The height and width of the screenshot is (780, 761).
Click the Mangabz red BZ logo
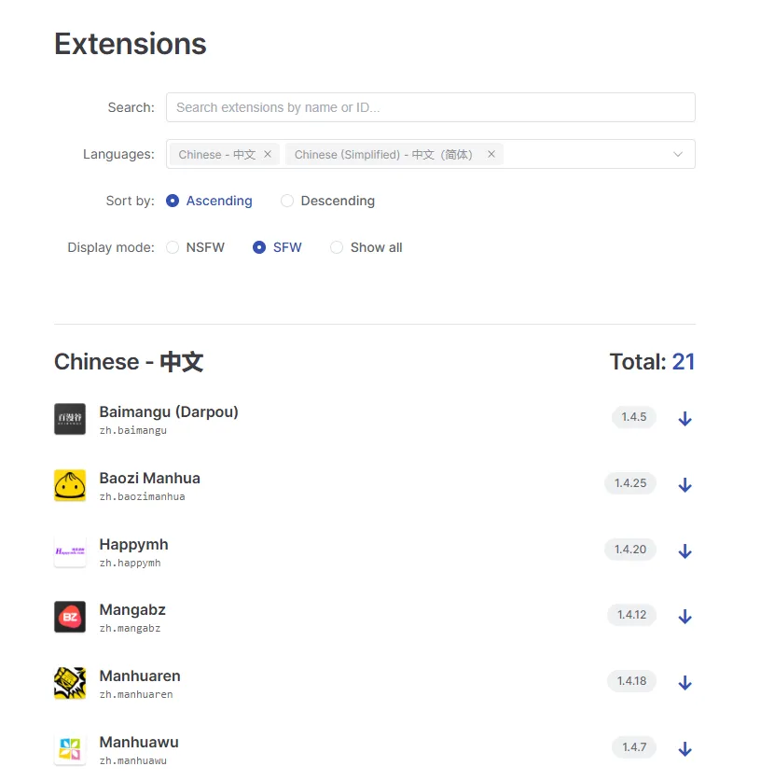coord(70,617)
